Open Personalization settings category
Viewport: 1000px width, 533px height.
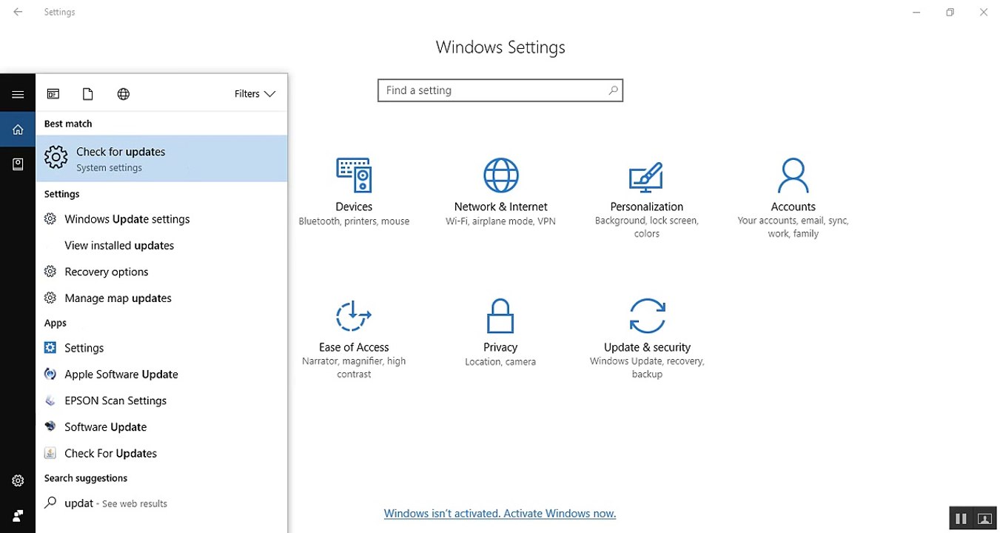point(647,198)
